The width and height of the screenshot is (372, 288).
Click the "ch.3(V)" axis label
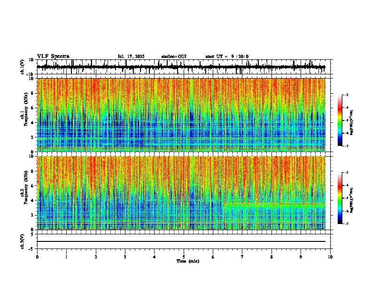pyautogui.click(x=23, y=241)
